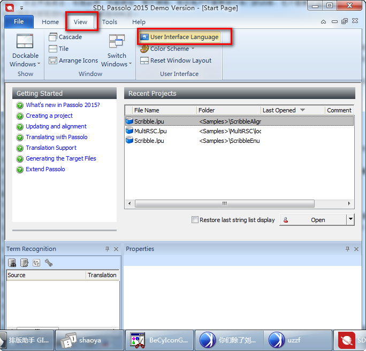Click the Source column header

tap(46, 275)
